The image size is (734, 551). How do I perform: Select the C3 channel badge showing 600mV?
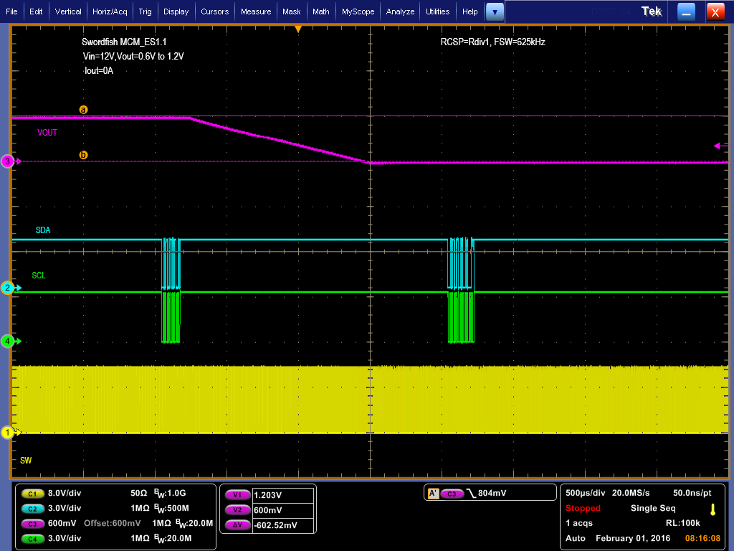pos(32,523)
